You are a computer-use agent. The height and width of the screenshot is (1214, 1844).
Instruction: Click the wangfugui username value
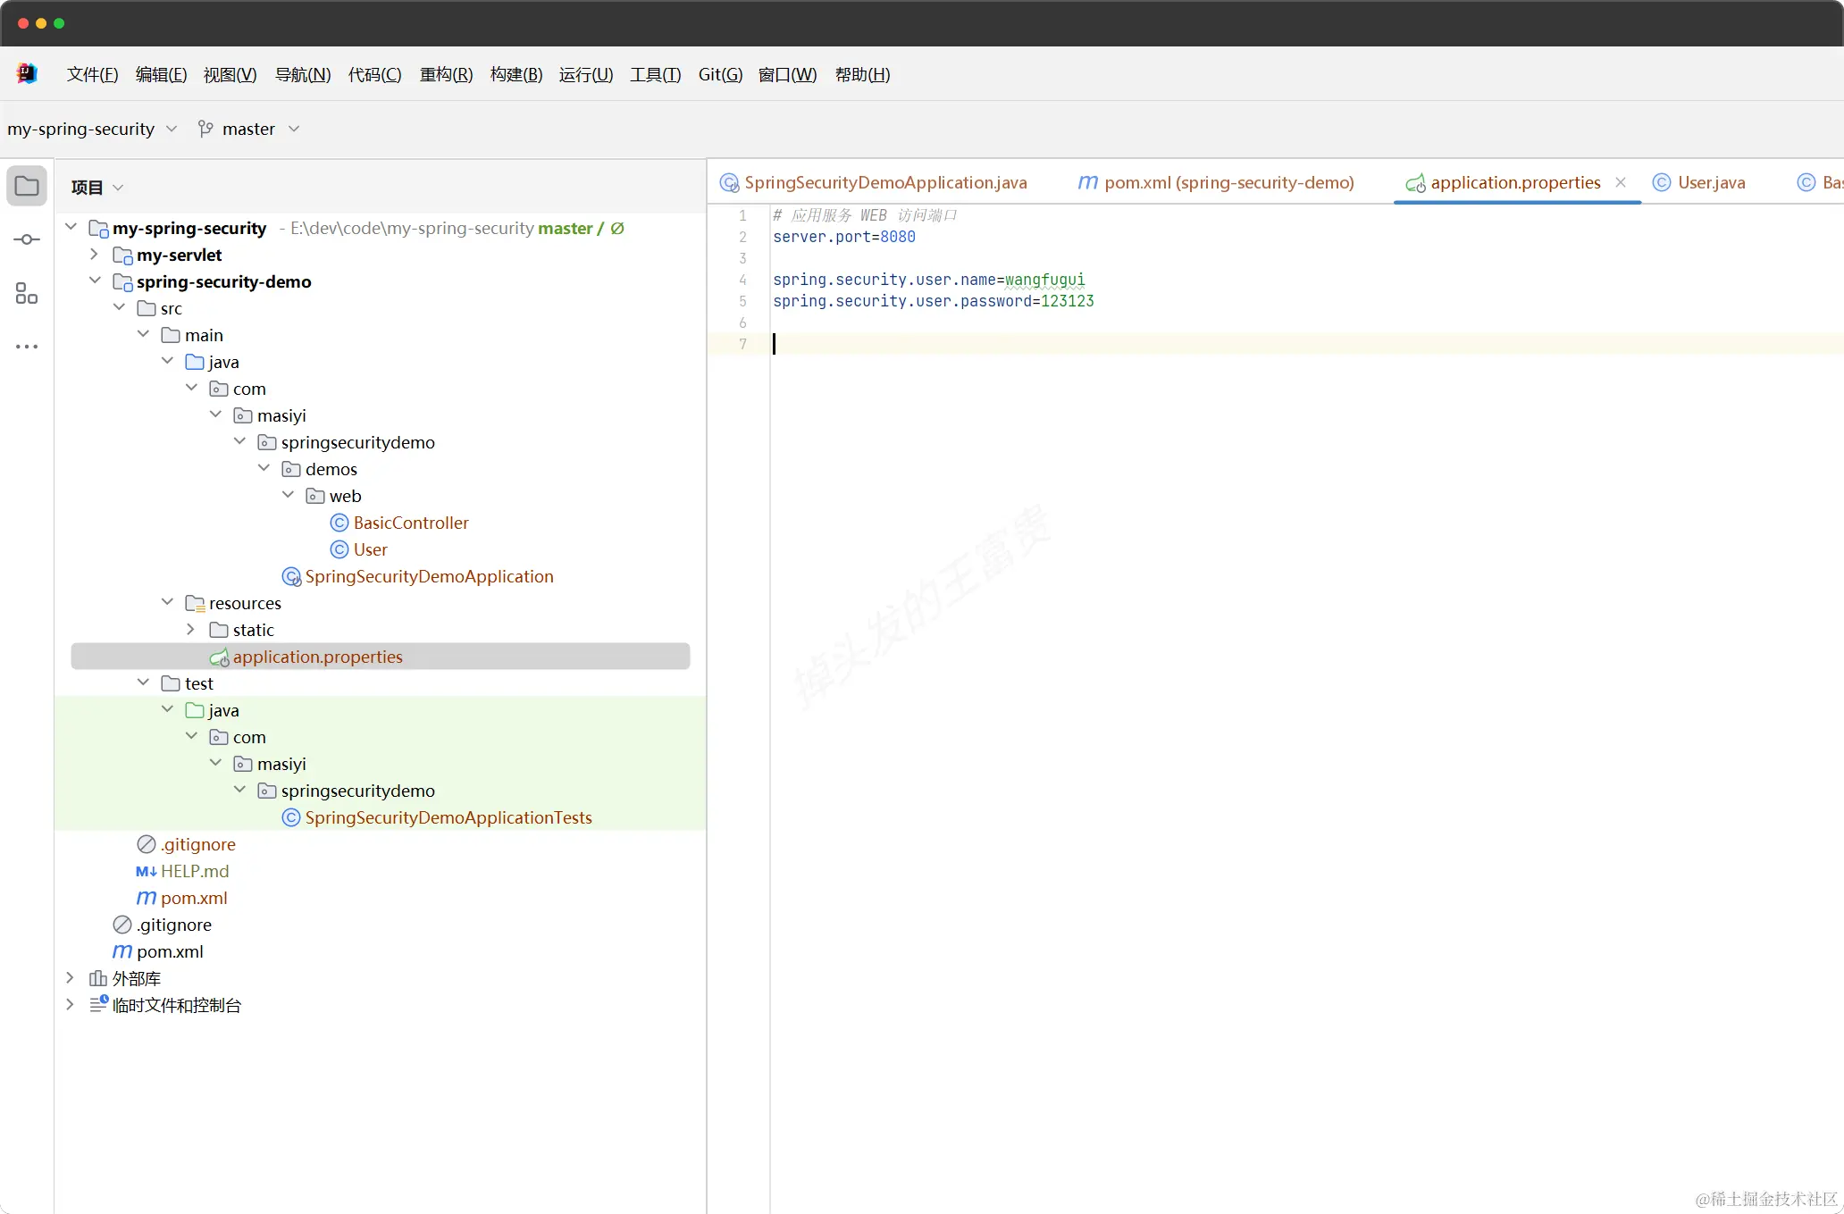[x=1045, y=280]
